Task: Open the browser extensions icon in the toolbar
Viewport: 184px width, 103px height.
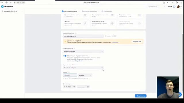Action: 177,3
